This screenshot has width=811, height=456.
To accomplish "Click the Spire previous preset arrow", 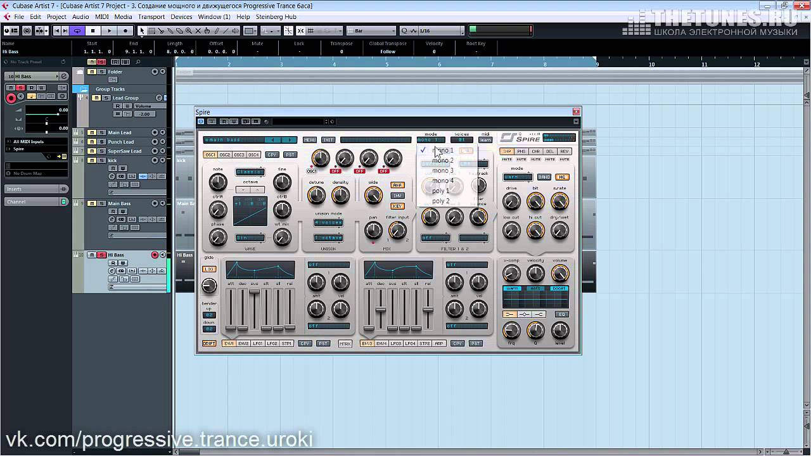I will point(273,139).
